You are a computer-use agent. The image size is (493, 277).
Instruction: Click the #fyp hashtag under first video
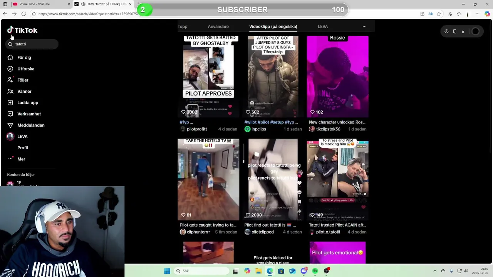tap(184, 122)
